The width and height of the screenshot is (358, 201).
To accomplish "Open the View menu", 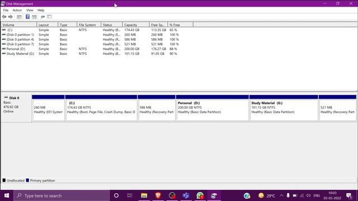I will pyautogui.click(x=30, y=10).
